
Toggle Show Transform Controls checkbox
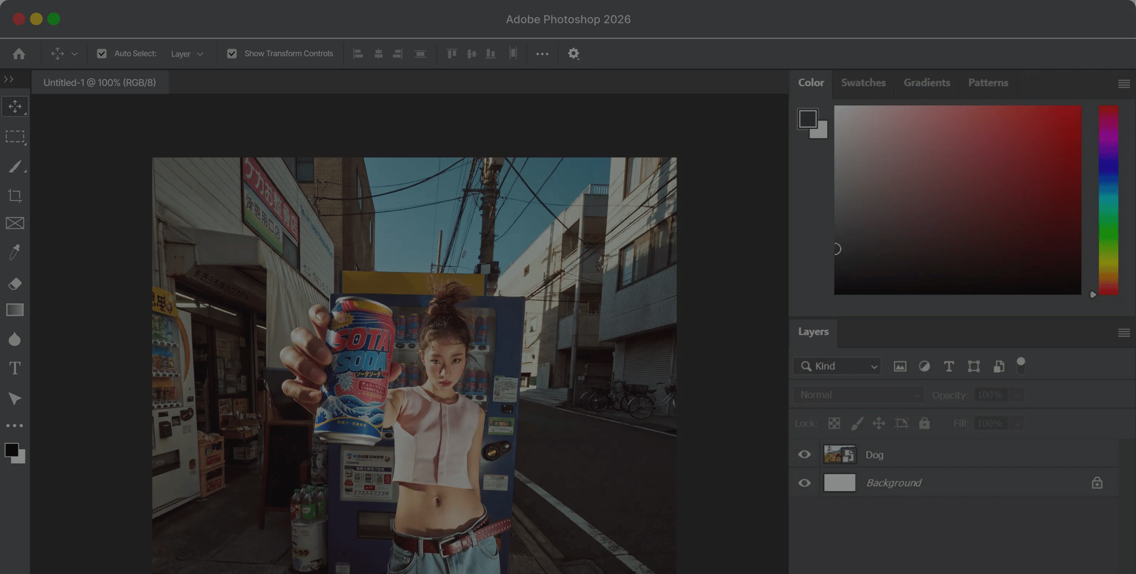pos(232,54)
